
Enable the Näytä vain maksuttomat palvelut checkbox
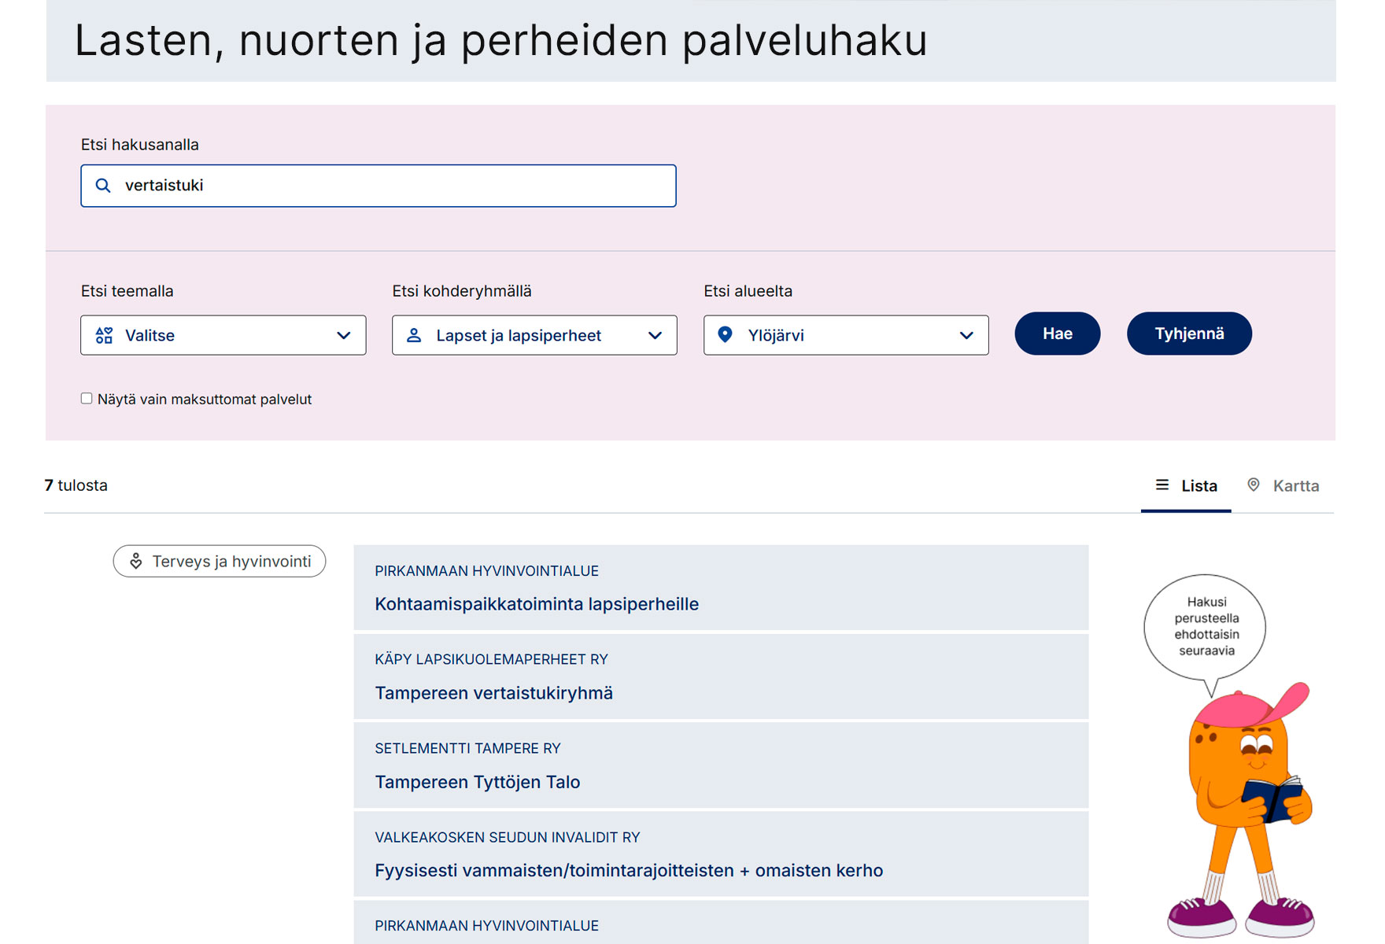tap(87, 399)
